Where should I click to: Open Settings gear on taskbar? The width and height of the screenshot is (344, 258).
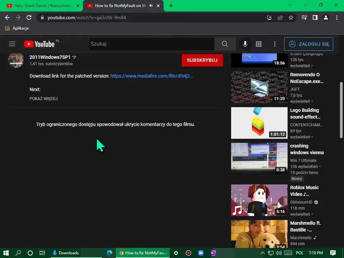(x=176, y=253)
